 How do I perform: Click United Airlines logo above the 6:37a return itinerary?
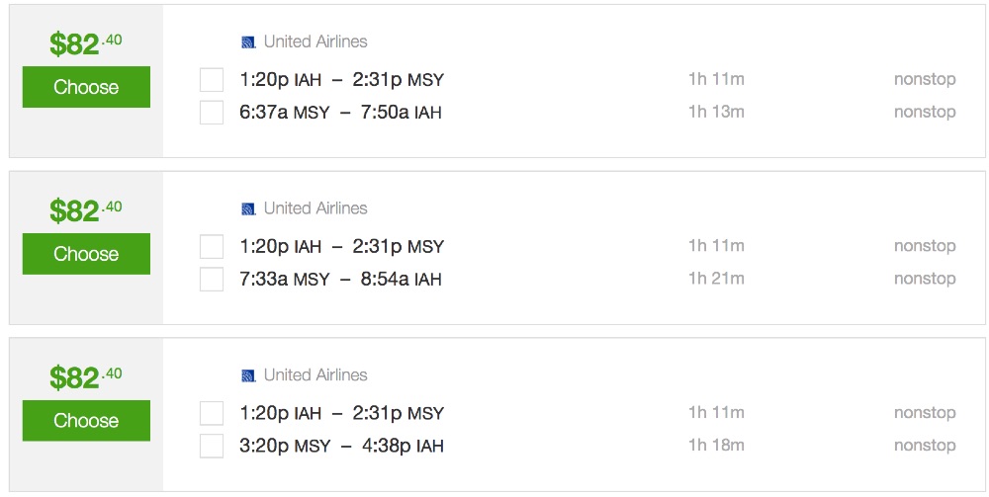(249, 42)
